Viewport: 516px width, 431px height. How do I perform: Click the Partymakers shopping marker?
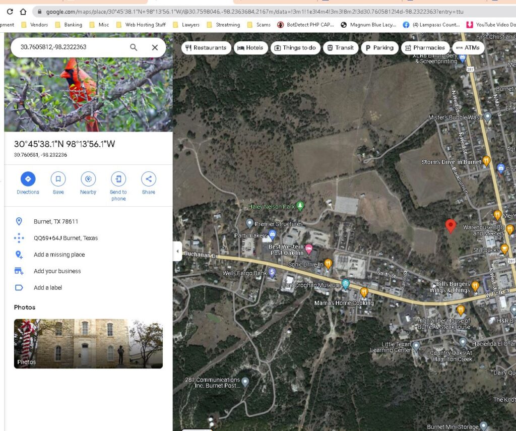point(272,234)
